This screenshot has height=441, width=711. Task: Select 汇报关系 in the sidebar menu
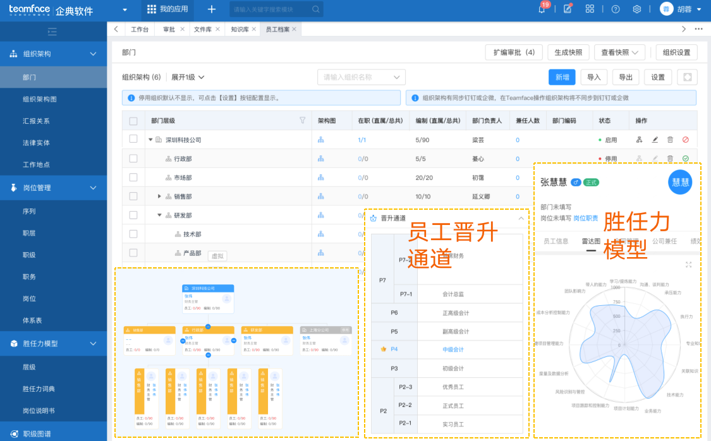click(x=36, y=121)
